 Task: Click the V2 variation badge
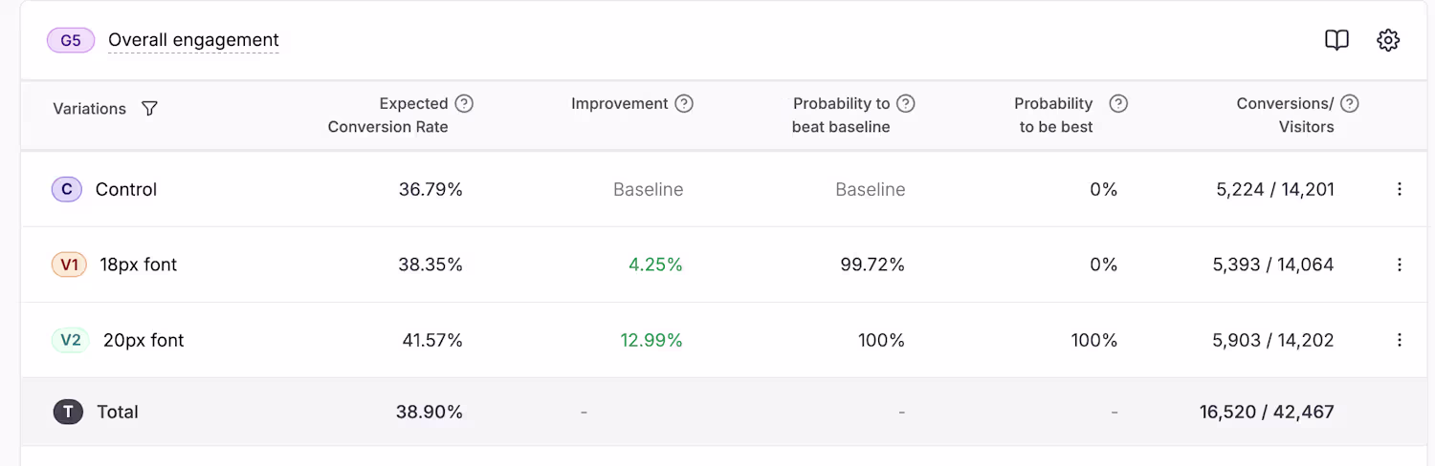pyautogui.click(x=70, y=340)
